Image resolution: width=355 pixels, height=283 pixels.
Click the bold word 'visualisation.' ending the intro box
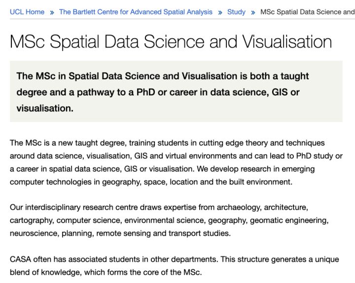click(45, 108)
